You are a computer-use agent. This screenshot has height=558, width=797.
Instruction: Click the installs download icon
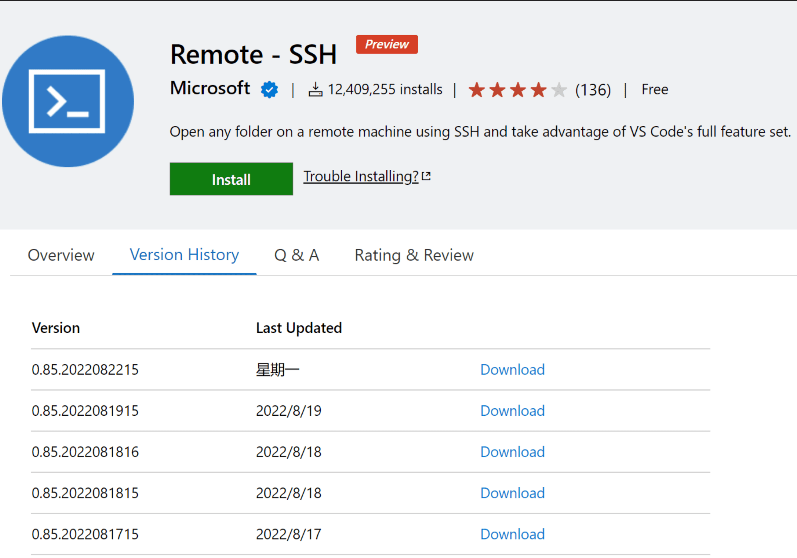(x=315, y=89)
